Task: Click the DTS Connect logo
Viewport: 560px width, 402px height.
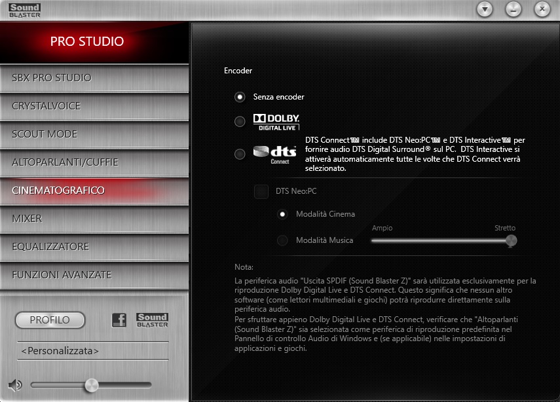Action: [x=274, y=155]
